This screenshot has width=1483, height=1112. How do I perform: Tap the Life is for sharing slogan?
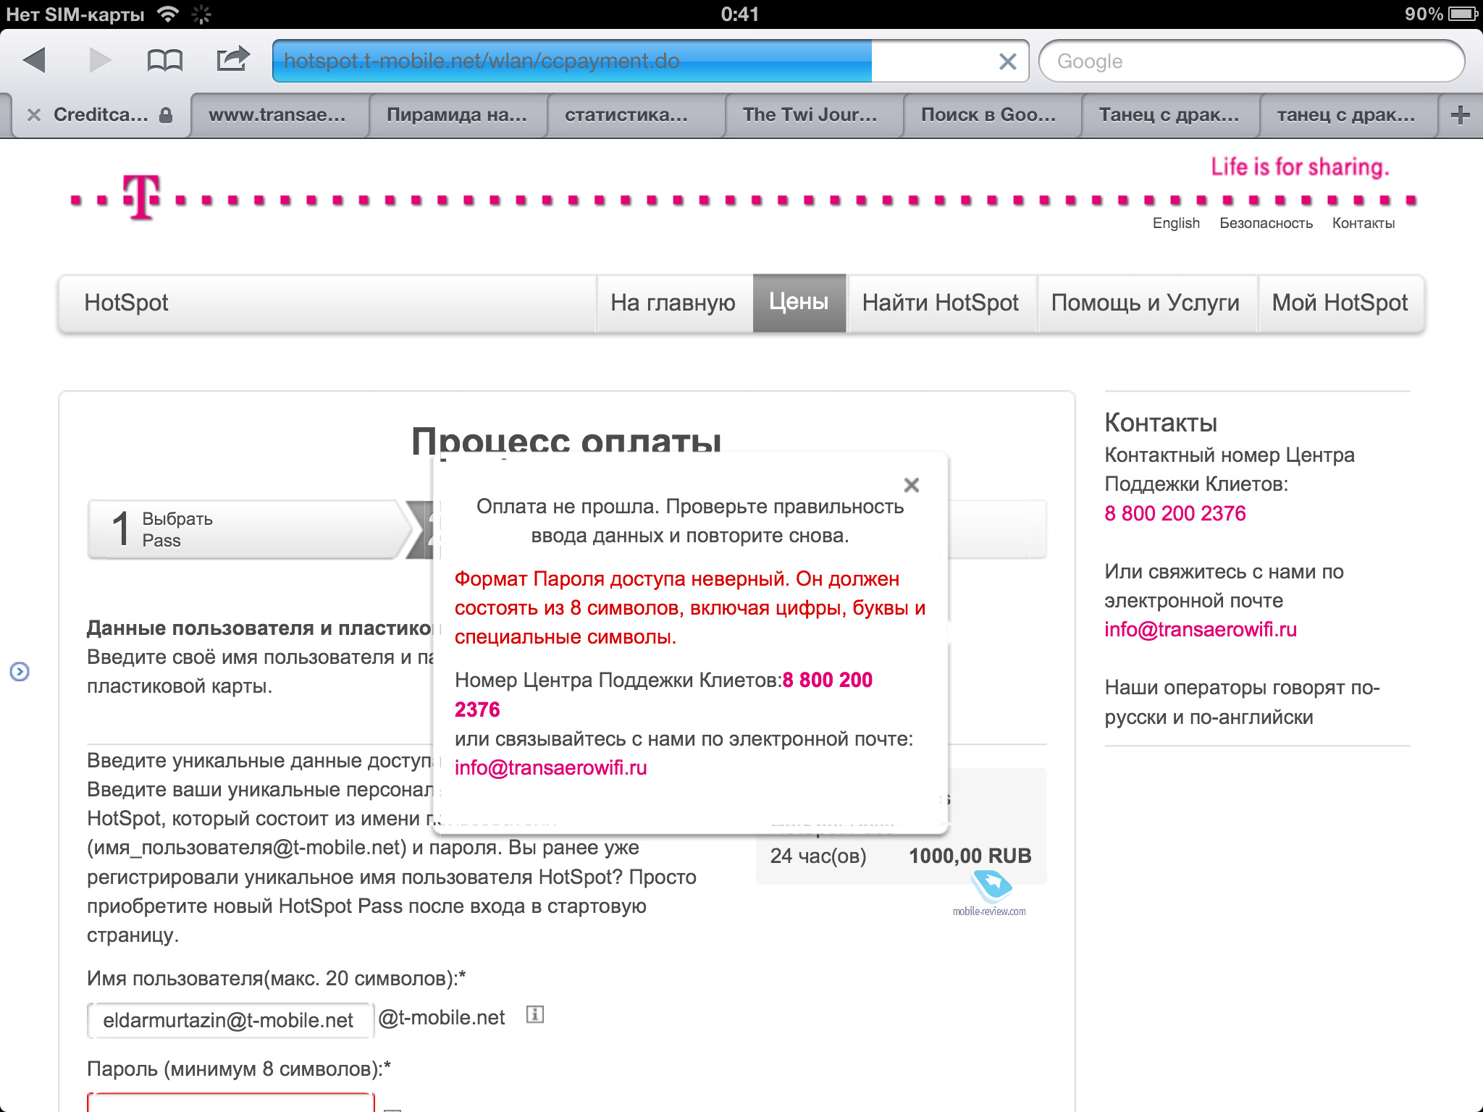click(x=1300, y=167)
